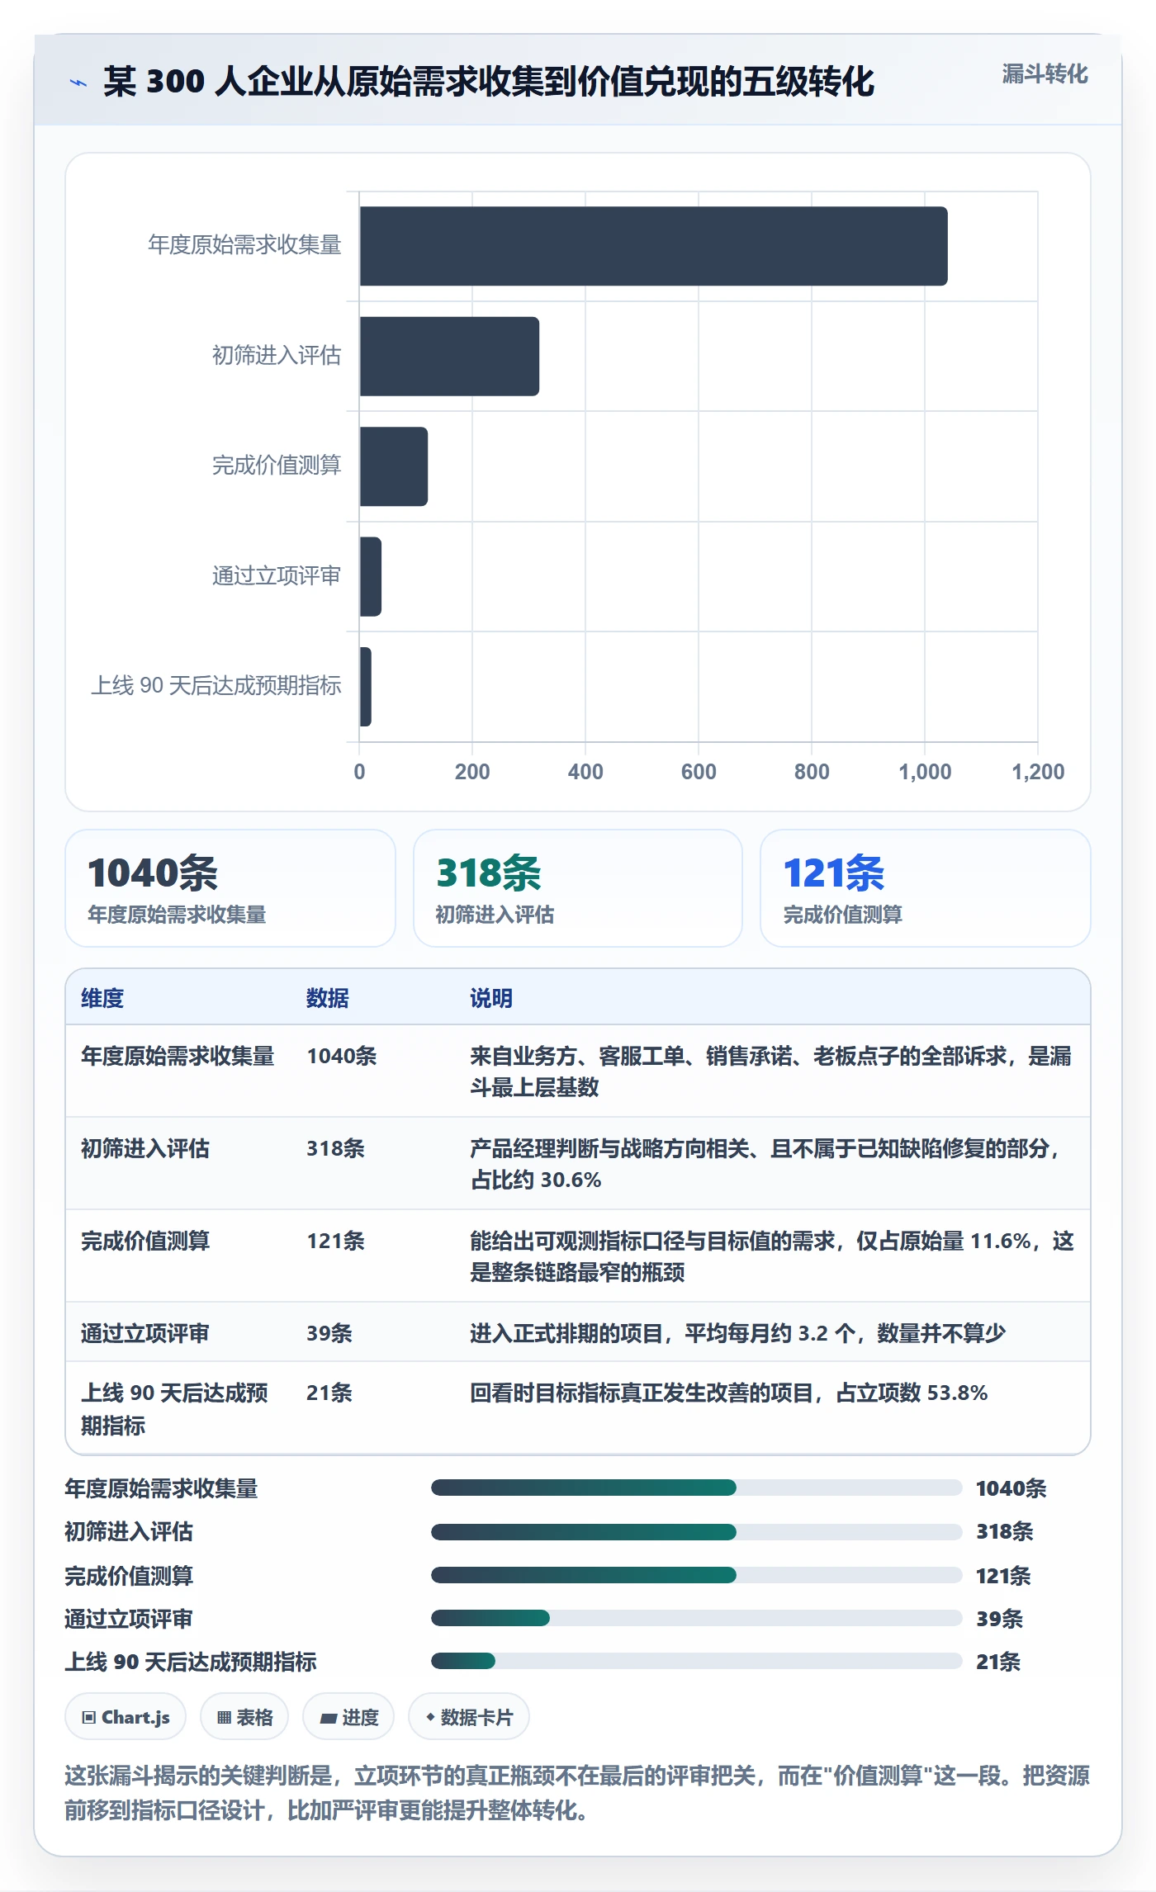Click the 表格 tag chip
The width and height of the screenshot is (1156, 1892).
coord(244,1717)
